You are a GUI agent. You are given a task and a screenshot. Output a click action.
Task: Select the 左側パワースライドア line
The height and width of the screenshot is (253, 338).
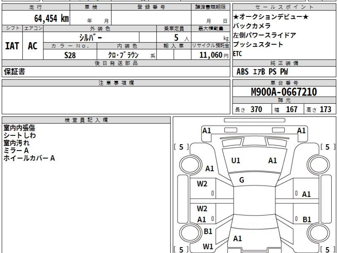[x=264, y=35]
